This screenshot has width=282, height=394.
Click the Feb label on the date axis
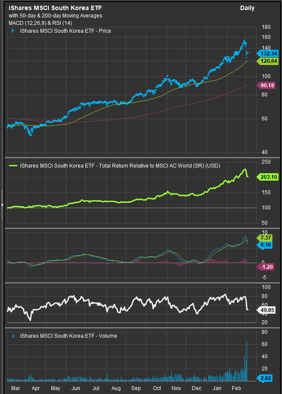pos(237,388)
